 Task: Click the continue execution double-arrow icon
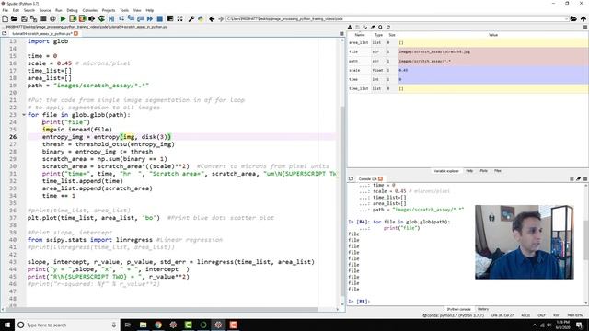click(150, 18)
